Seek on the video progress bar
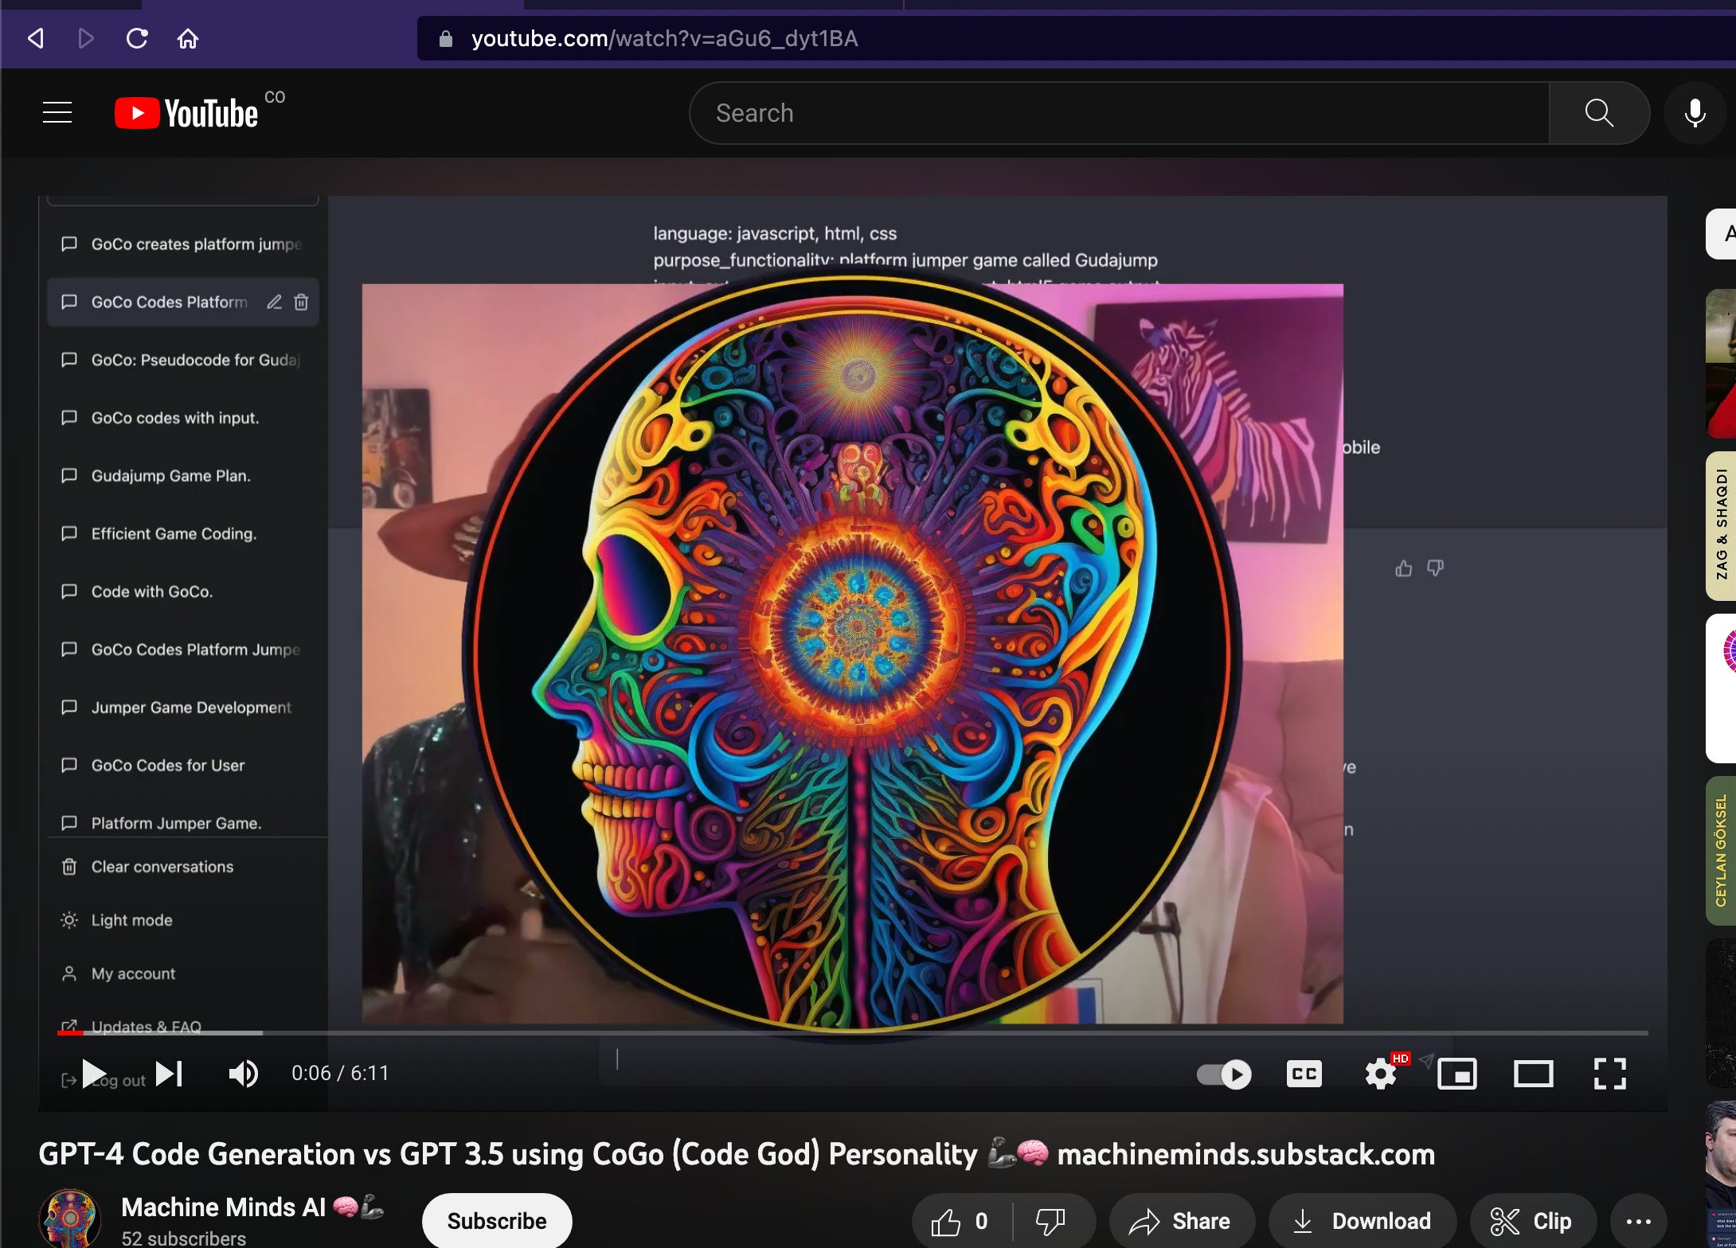This screenshot has height=1248, width=1736. pyautogui.click(x=852, y=1033)
